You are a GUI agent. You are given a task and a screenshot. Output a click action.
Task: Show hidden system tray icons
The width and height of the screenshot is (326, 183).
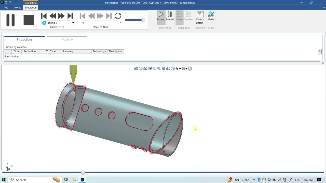(254, 180)
